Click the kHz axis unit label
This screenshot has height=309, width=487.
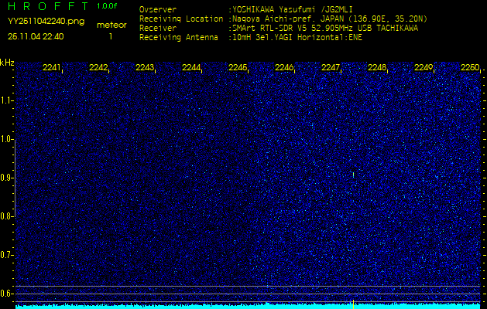7,62
